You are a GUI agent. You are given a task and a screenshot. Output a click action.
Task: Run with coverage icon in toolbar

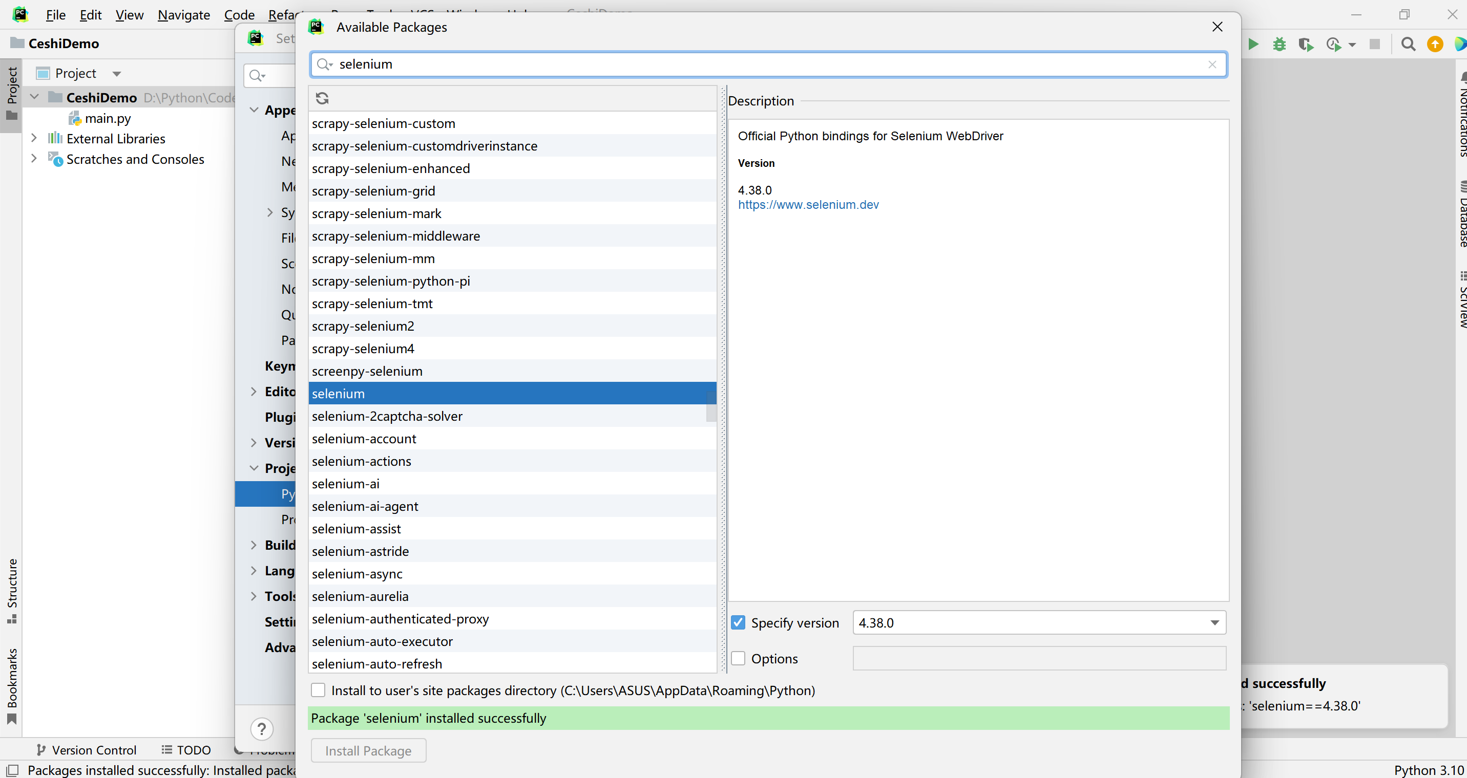(1306, 44)
